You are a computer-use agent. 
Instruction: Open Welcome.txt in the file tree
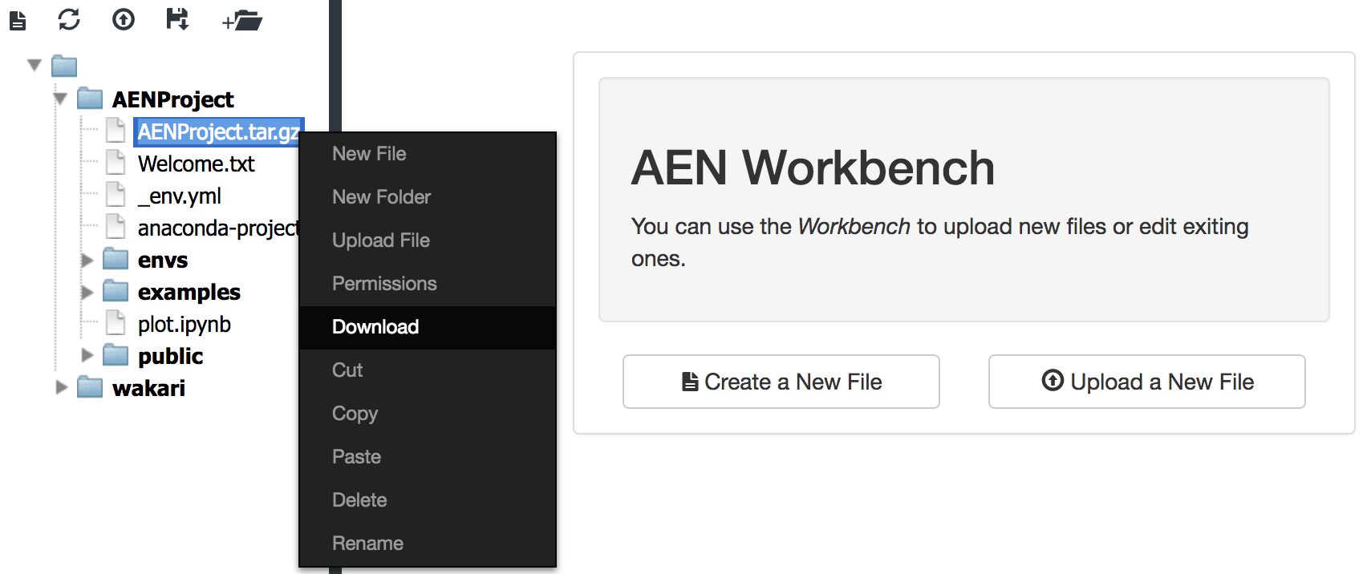196,164
